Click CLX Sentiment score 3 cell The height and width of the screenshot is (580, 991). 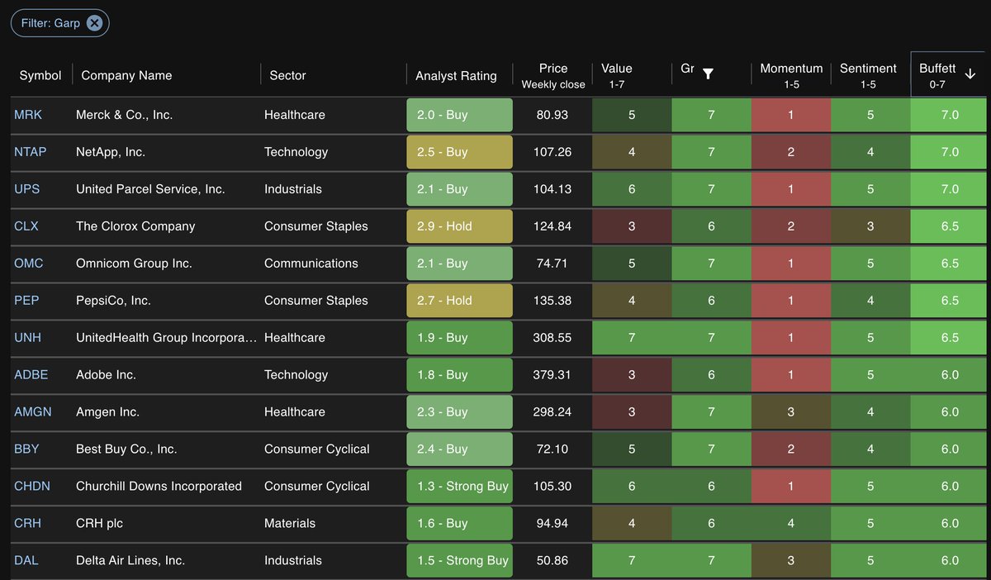tap(870, 226)
